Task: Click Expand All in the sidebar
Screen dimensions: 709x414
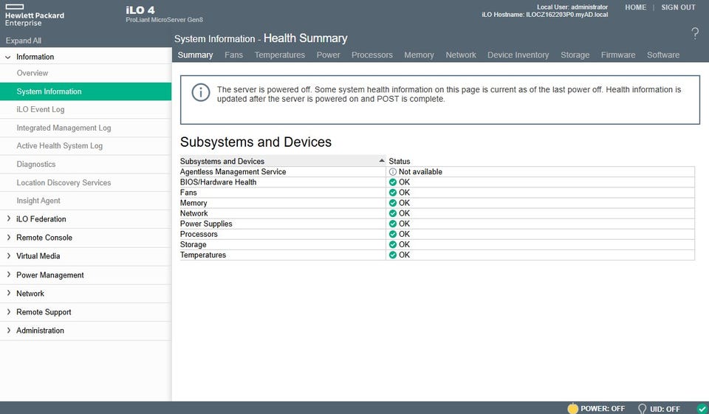Action: pyautogui.click(x=24, y=41)
